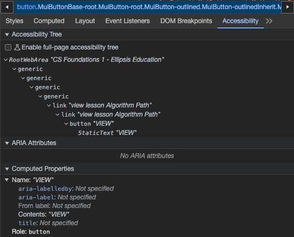Open the DOM Breakpoints tab
The image size is (294, 237).
point(186,21)
